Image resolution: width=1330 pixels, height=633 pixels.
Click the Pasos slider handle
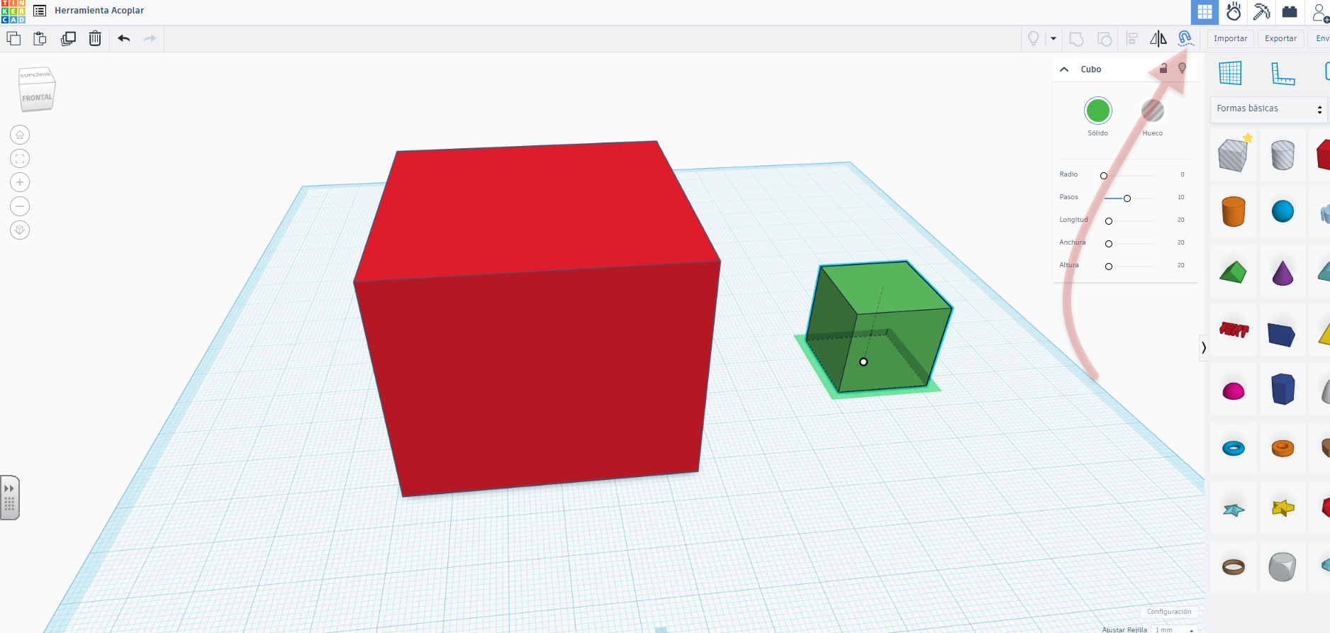click(1127, 198)
